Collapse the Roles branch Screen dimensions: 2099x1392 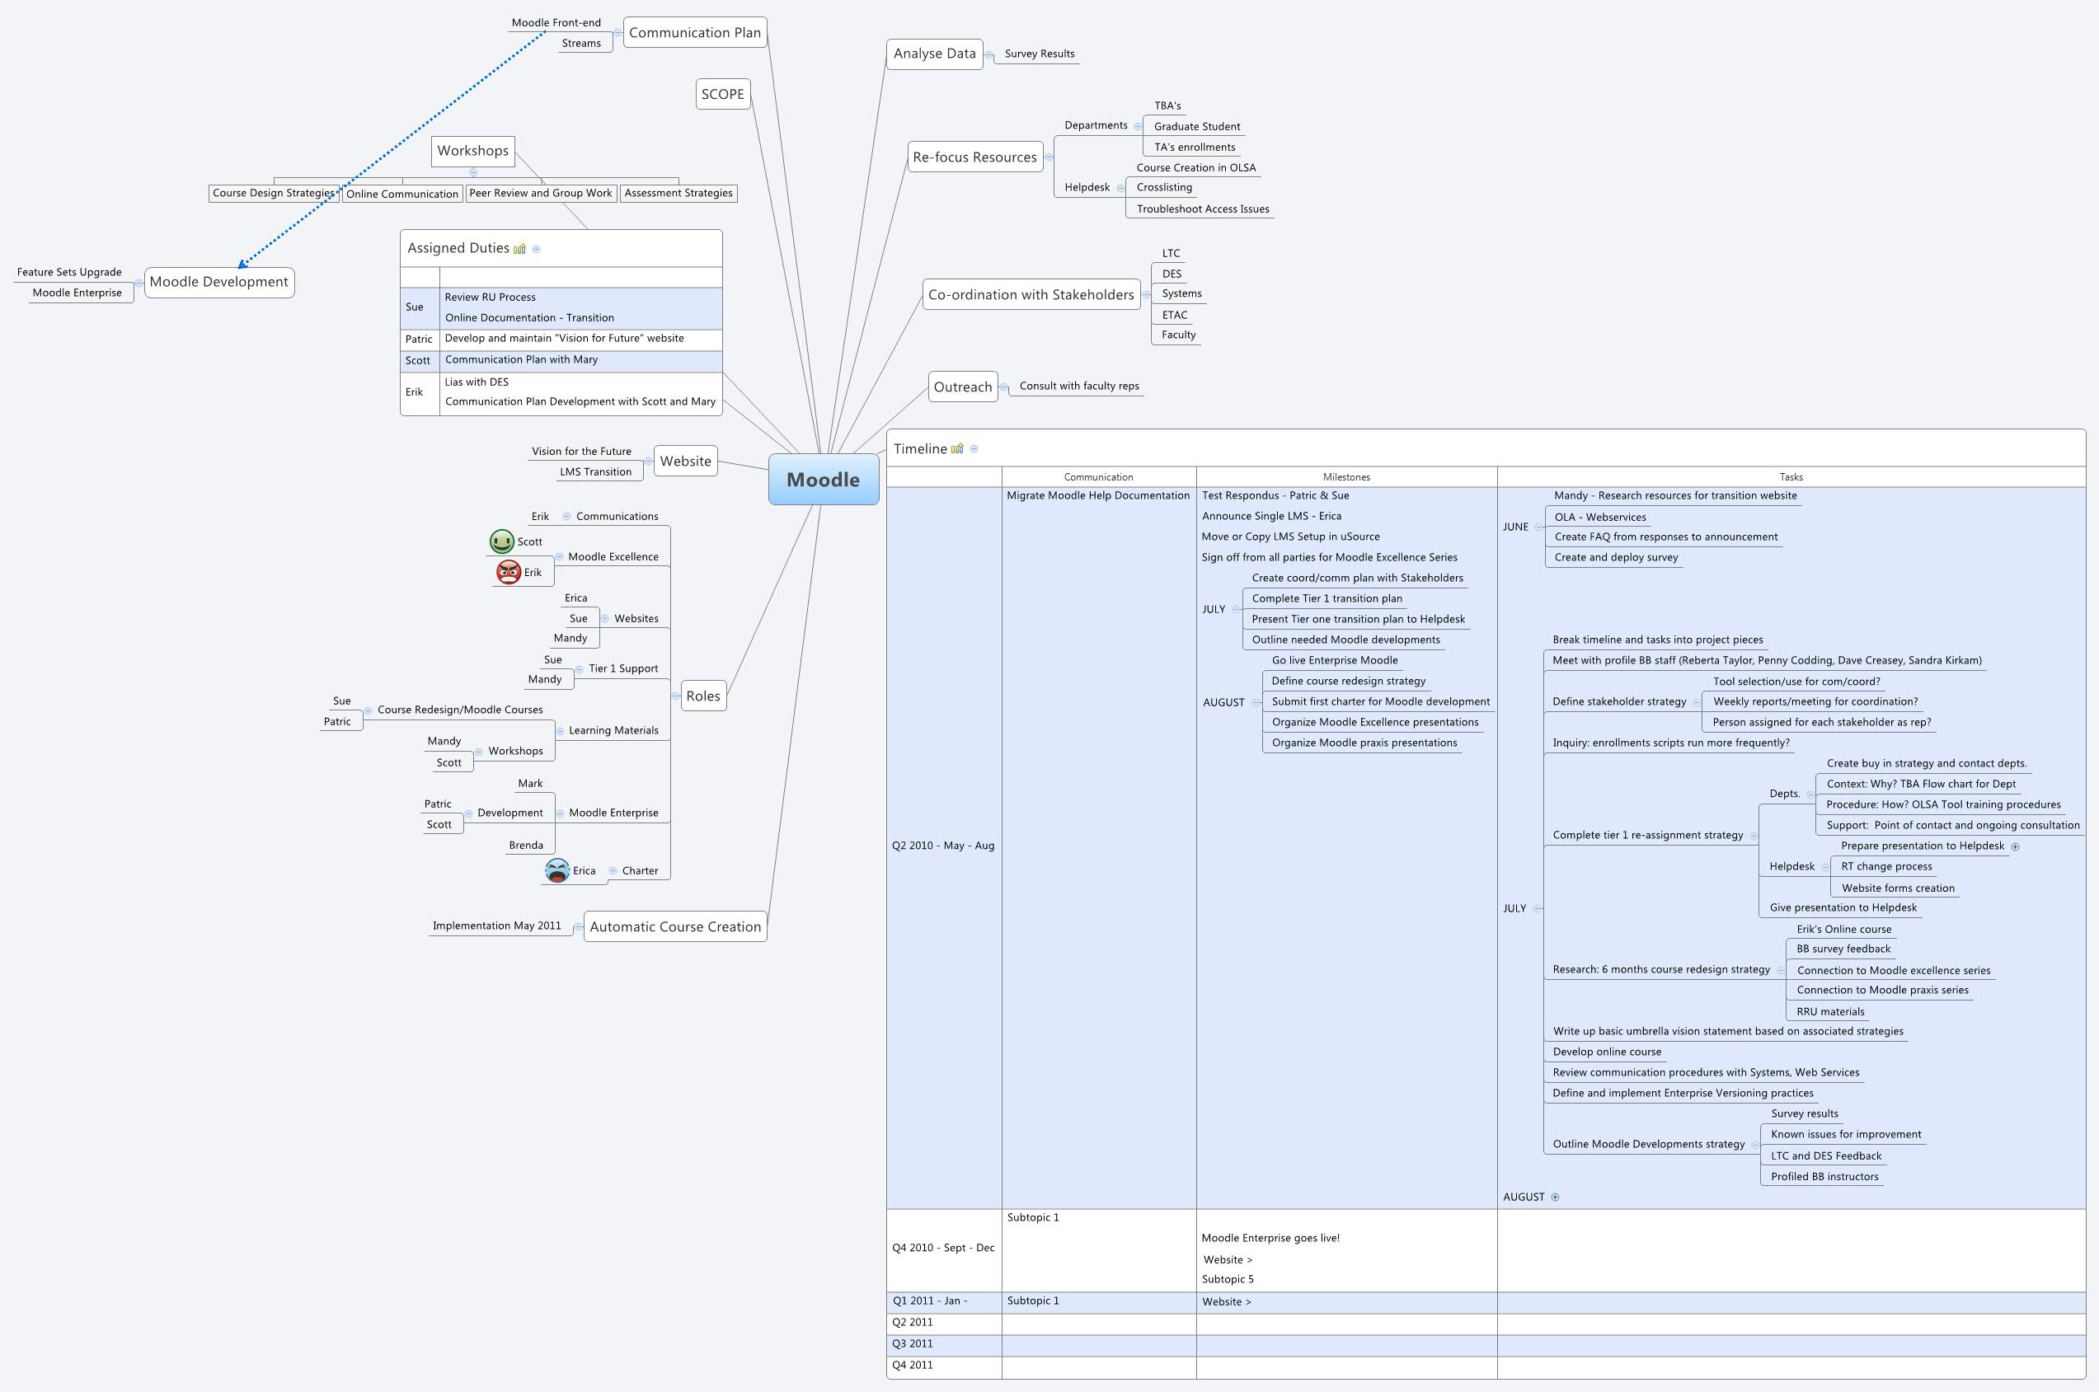[x=677, y=696]
